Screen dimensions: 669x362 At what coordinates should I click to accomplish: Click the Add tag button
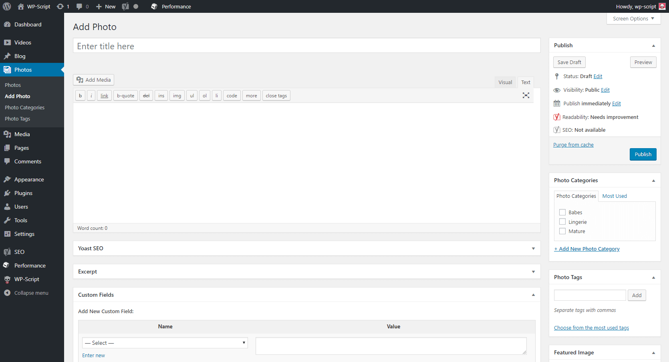tap(637, 295)
